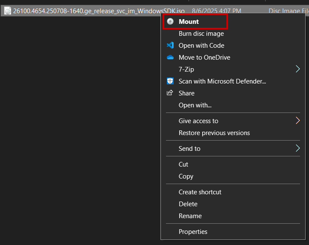The width and height of the screenshot is (309, 245).
Task: Create shortcut for the ISO file
Action: (200, 192)
